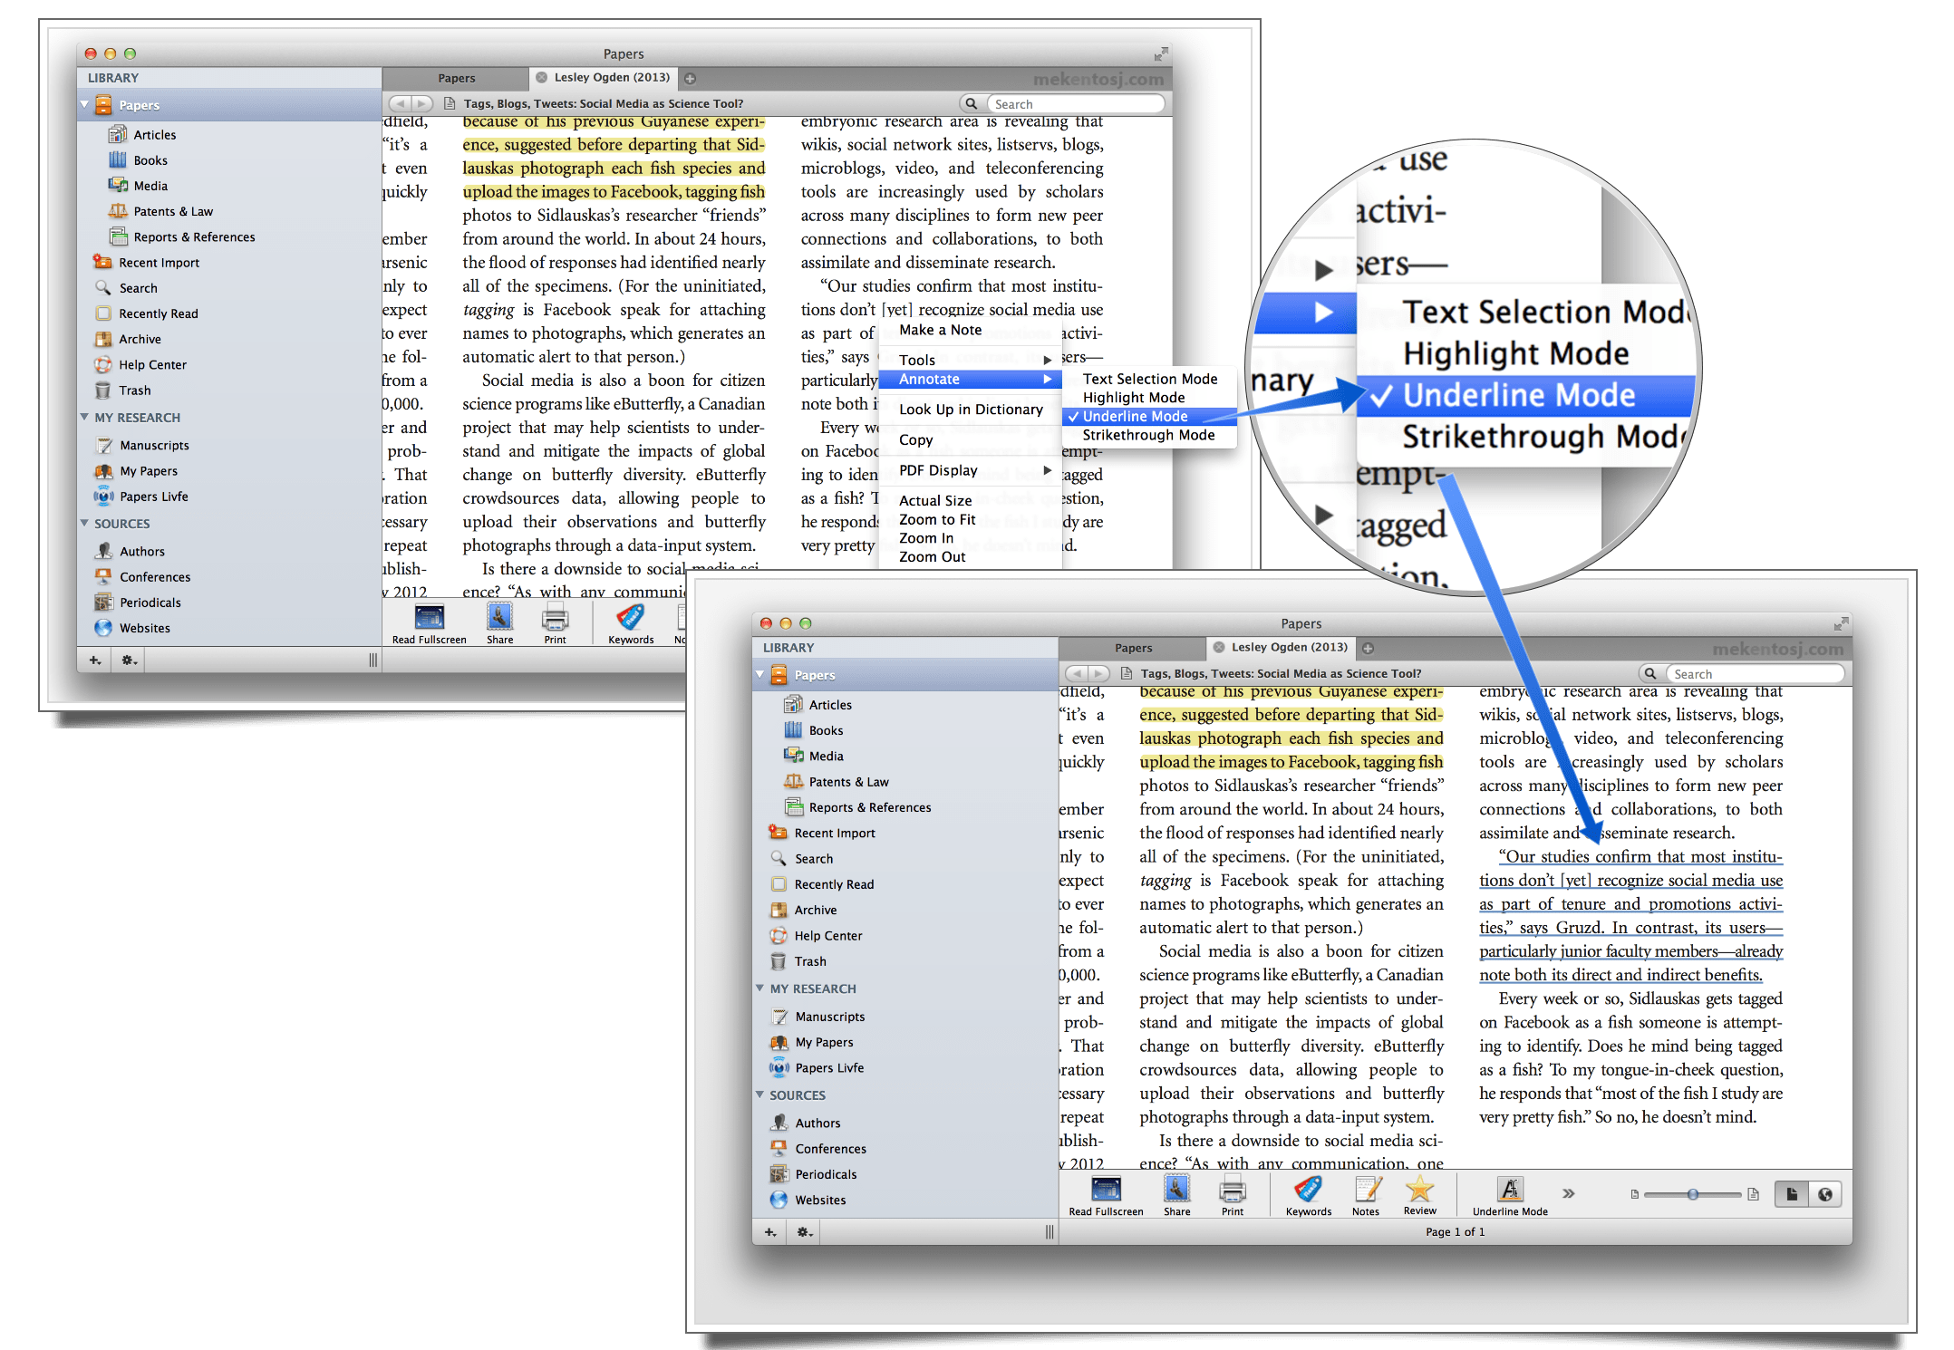Open Keywords tag icon in front window
Screen dimensions: 1954x1350
[1308, 1189]
